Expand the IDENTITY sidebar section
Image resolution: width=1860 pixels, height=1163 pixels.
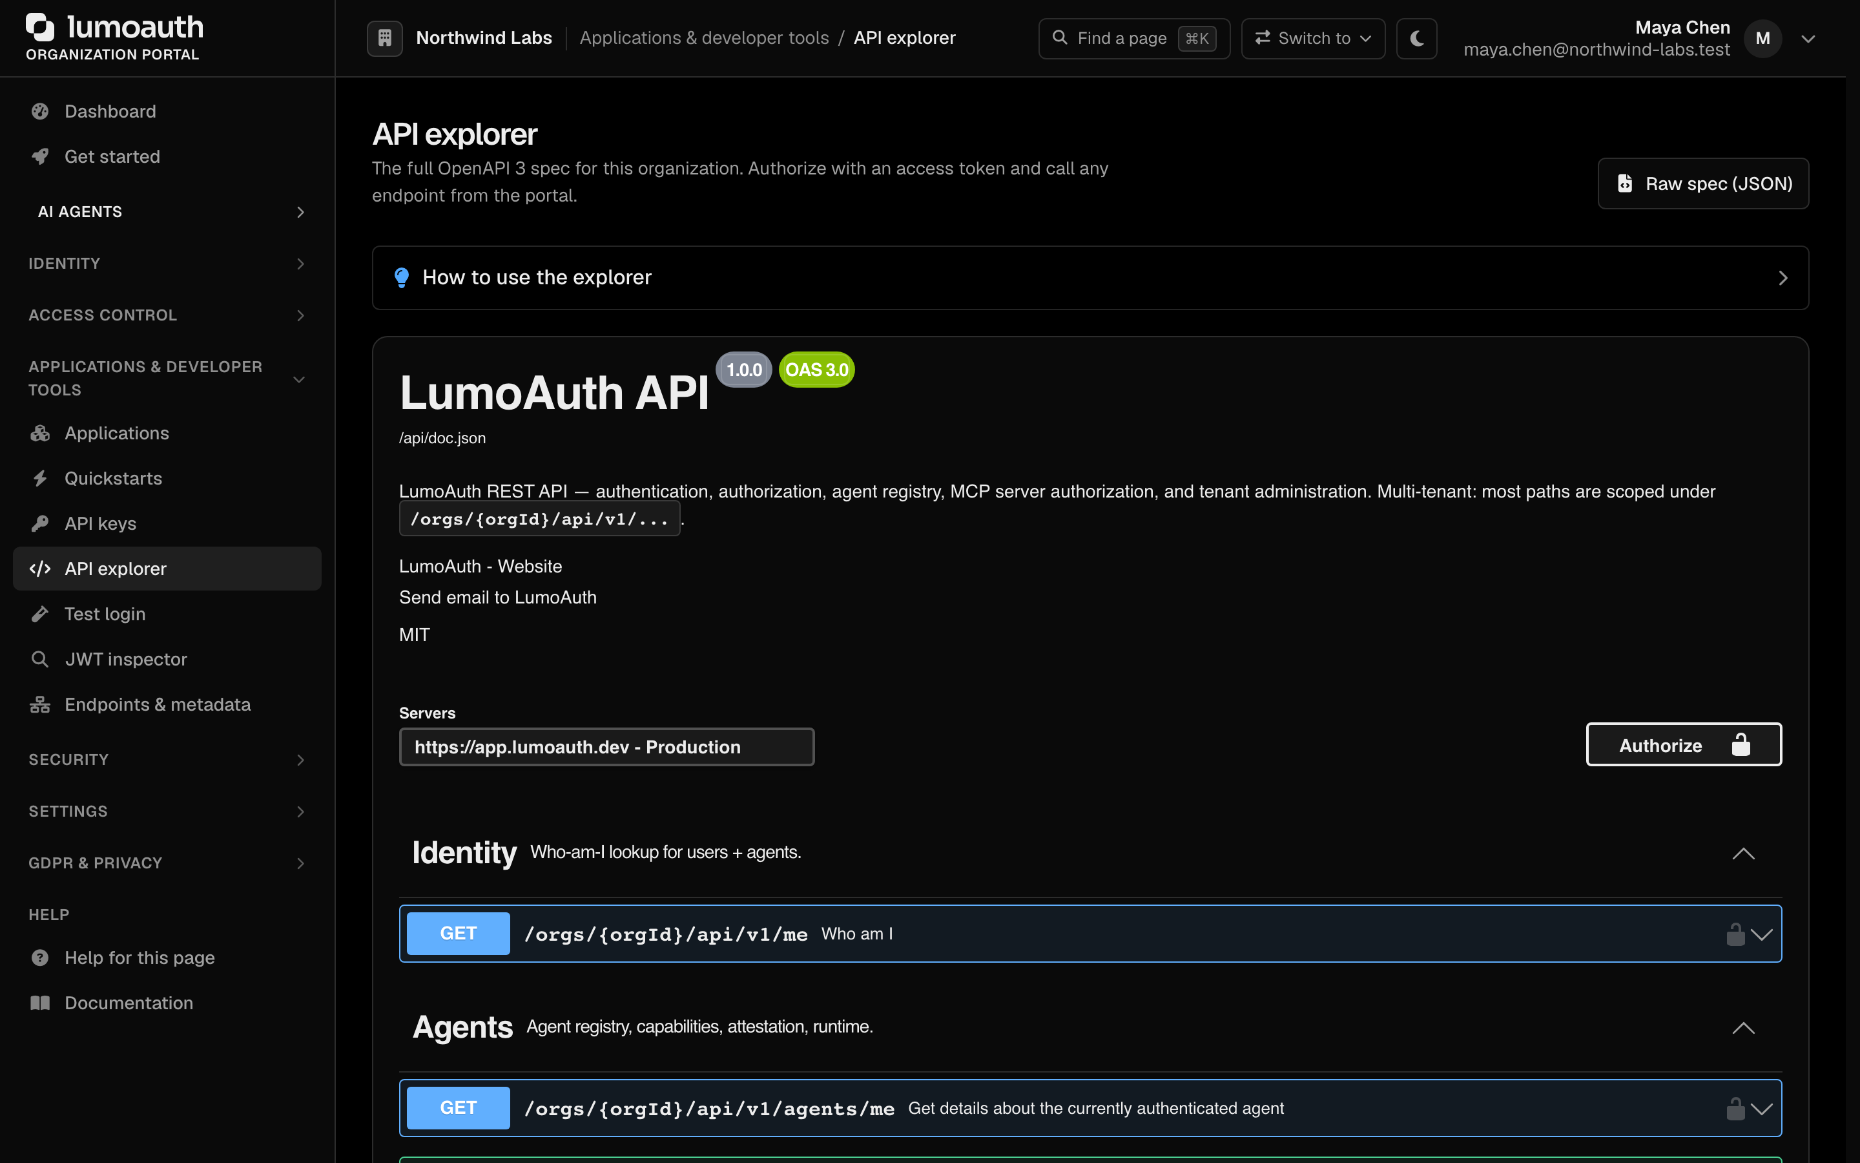tap(167, 264)
